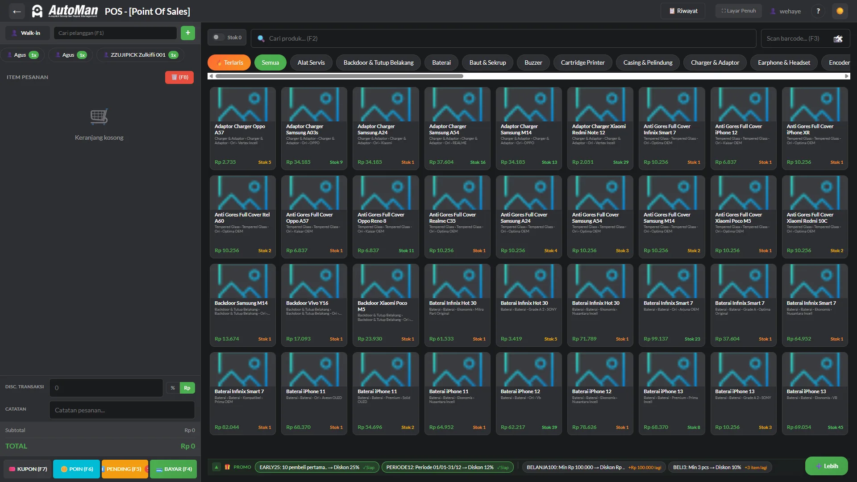Focus the Cari pelanggan customer search field
This screenshot has height=482, width=857.
coord(115,33)
